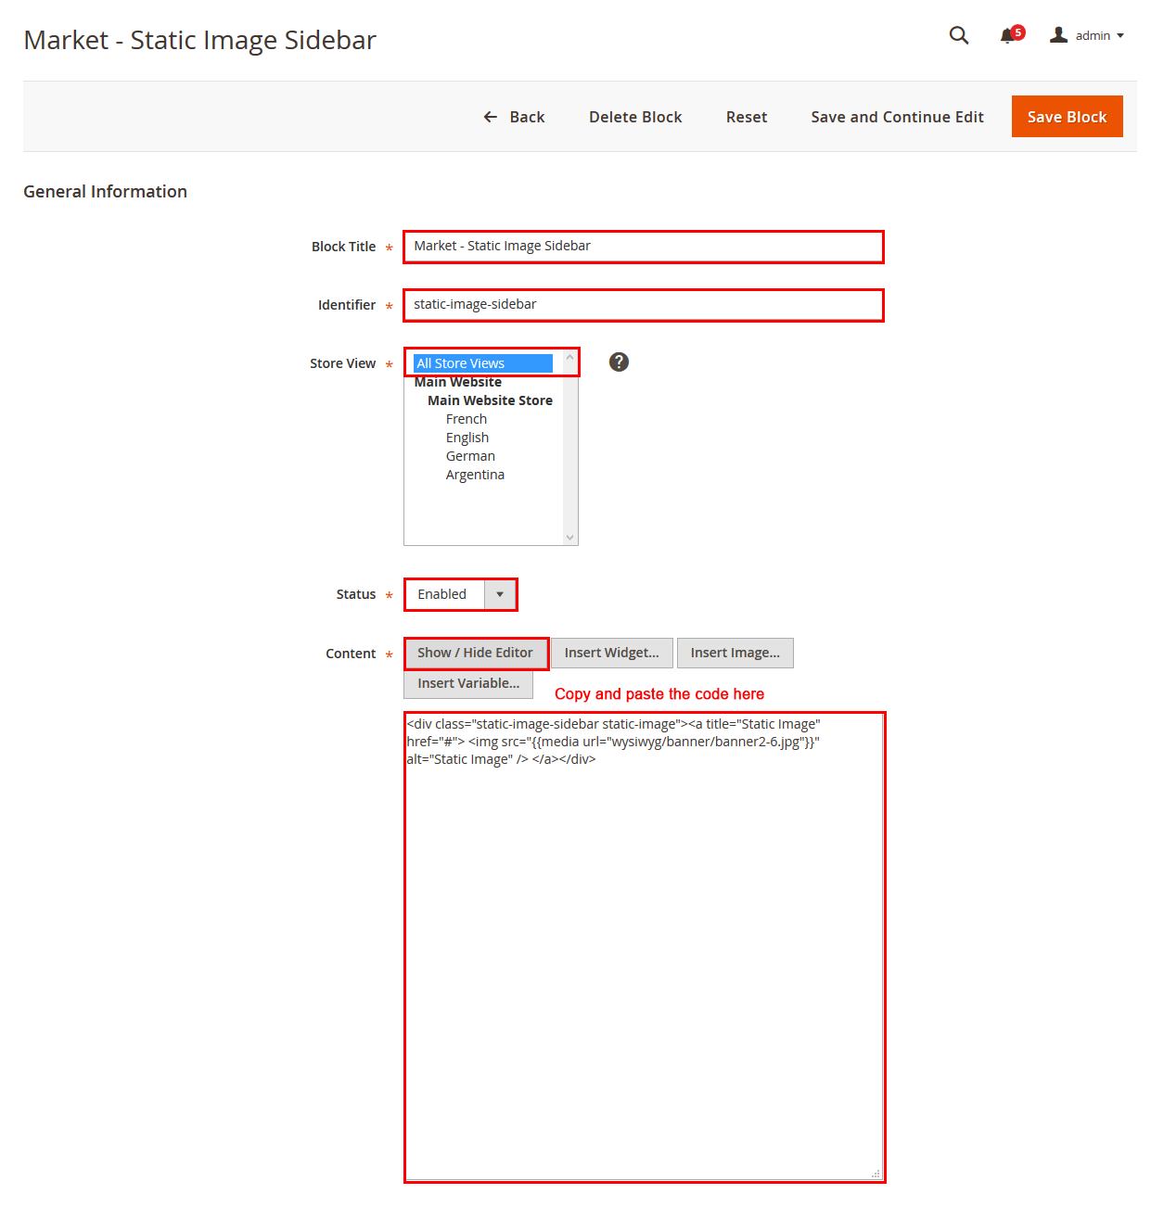Click the Identifier field label

(x=347, y=305)
